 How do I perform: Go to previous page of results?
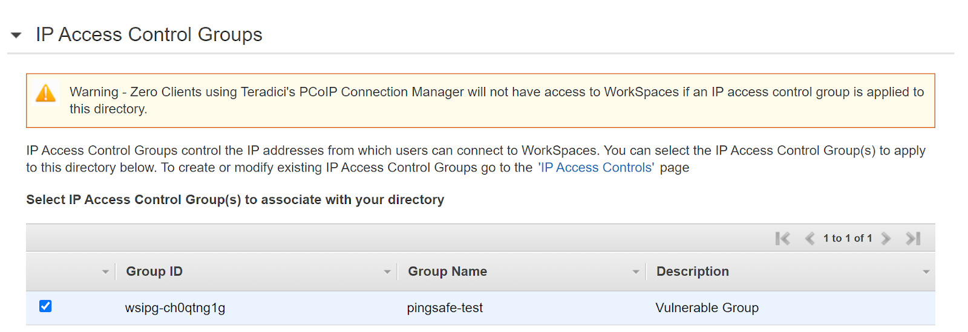coord(809,238)
